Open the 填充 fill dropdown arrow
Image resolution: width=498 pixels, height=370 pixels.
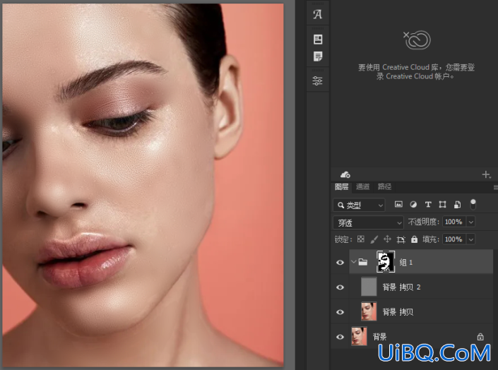click(x=471, y=239)
